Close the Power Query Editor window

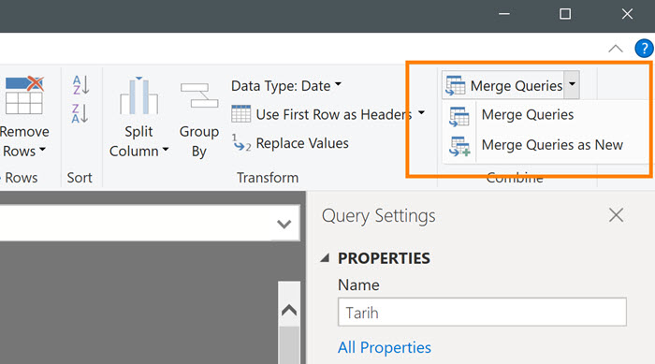click(627, 14)
